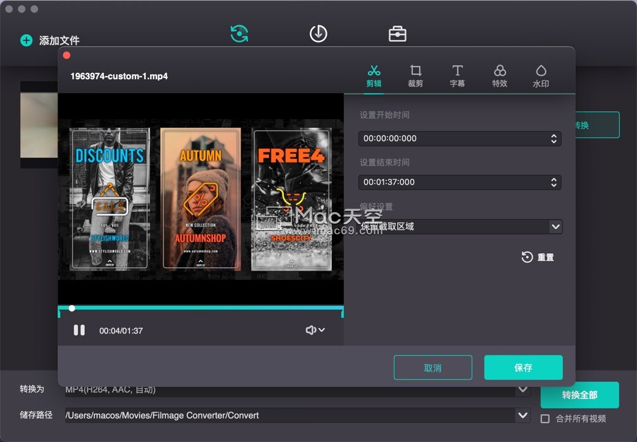Screen dimensions: 637x442
Task: Click the 重置 reset icon
Action: pyautogui.click(x=526, y=257)
